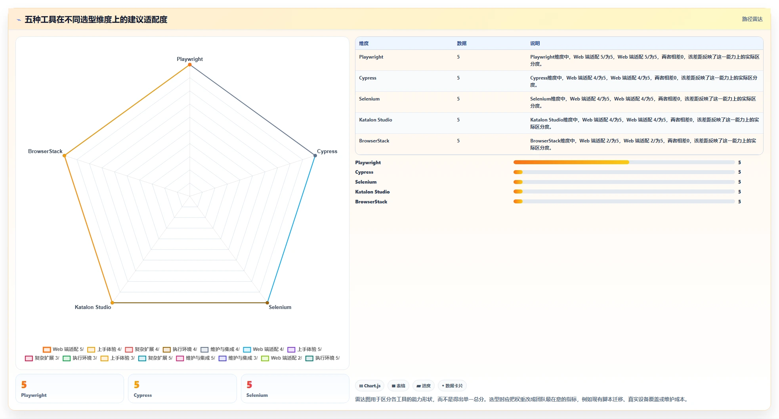This screenshot has height=419, width=779.
Task: Click the data value 5 in Playwright table row
Action: point(458,57)
